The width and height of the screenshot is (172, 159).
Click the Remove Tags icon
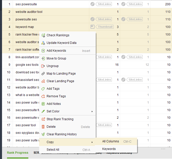pos(43,96)
